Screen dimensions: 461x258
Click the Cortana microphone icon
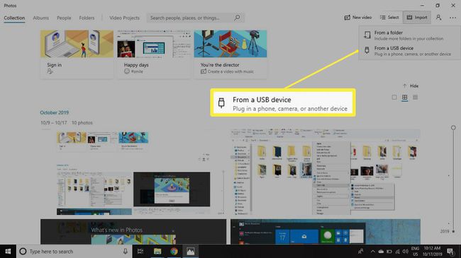tap(125, 251)
